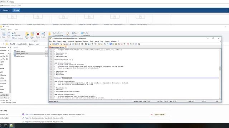This screenshot has height=128, width=229.
Task: Switch to the Share tab in Explorer
Action: [x=10, y=30]
